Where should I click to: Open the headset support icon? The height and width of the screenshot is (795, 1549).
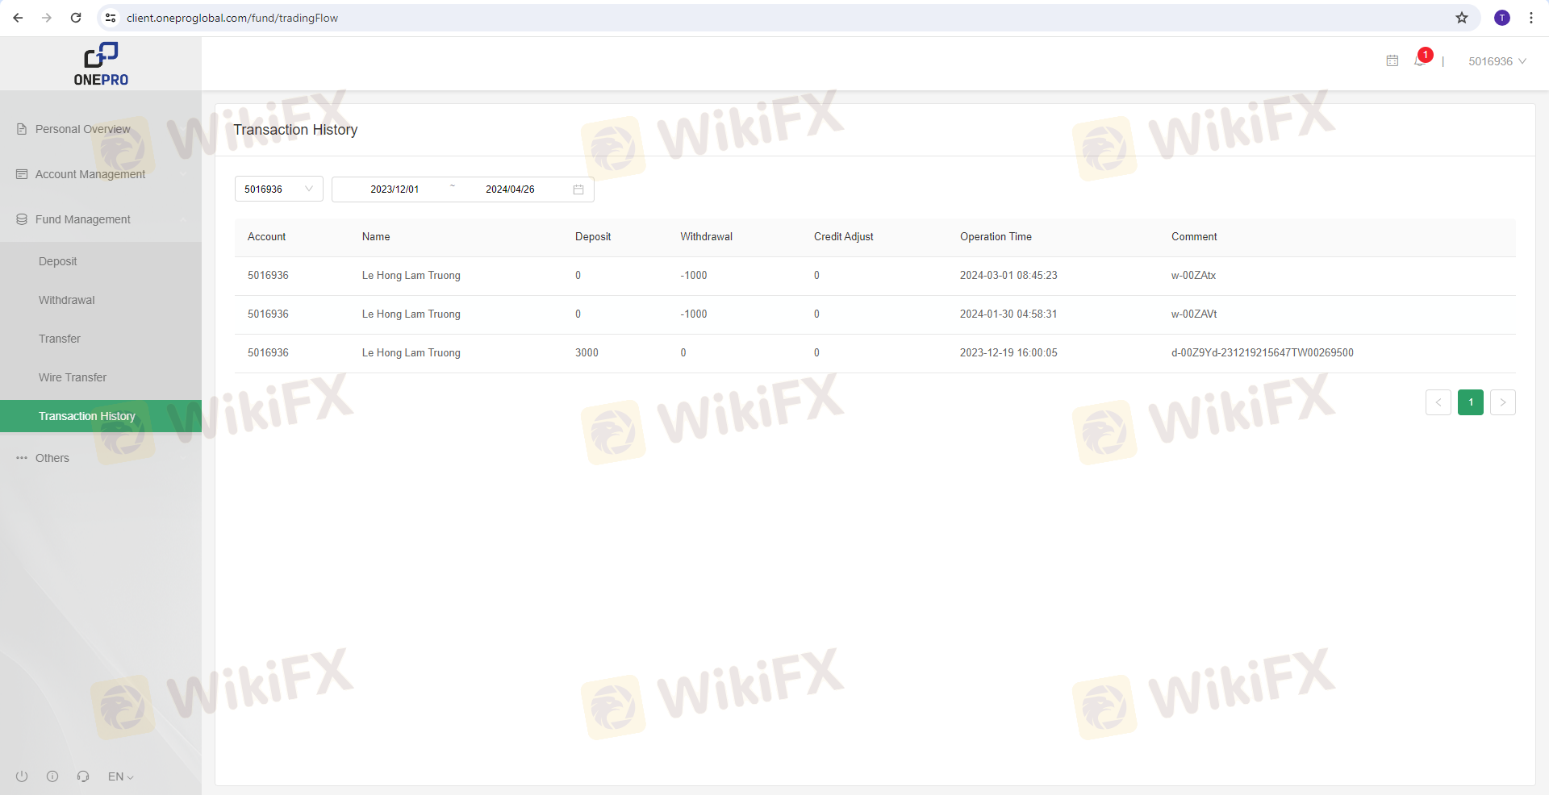tap(83, 776)
